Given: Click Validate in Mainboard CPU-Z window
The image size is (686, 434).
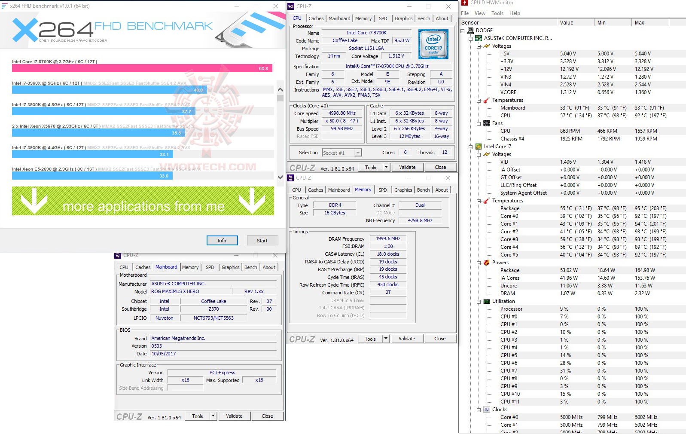Looking at the screenshot, I should coord(234,416).
